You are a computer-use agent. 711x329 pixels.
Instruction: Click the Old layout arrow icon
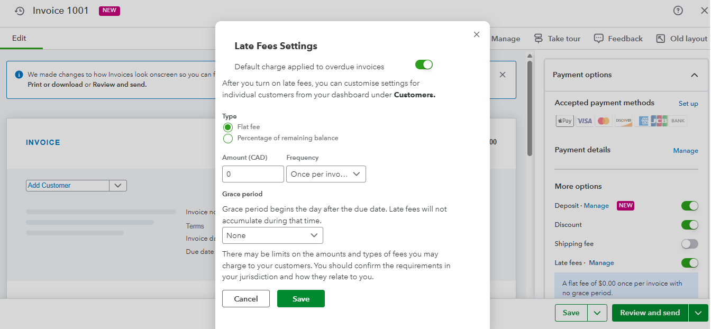pyautogui.click(x=661, y=39)
